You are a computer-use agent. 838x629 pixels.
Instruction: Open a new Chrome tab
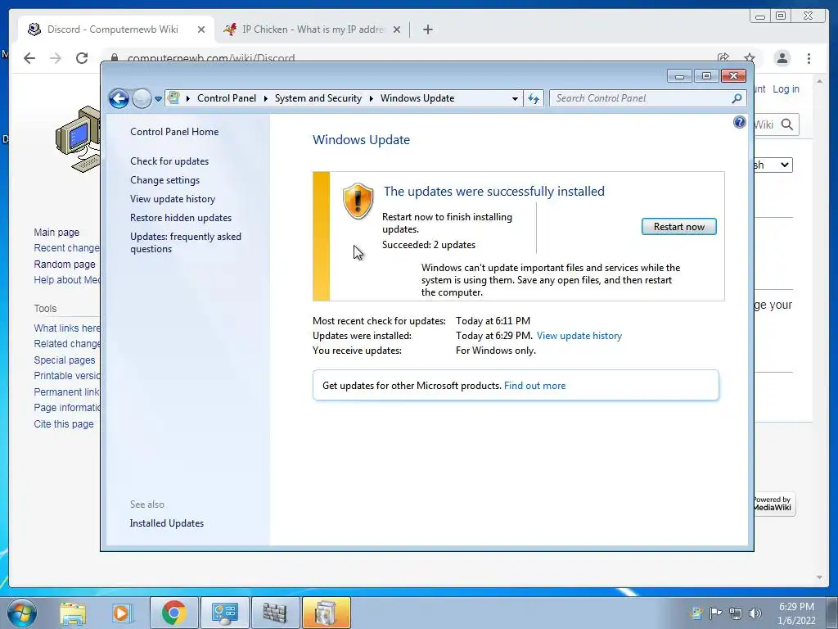coord(427,29)
